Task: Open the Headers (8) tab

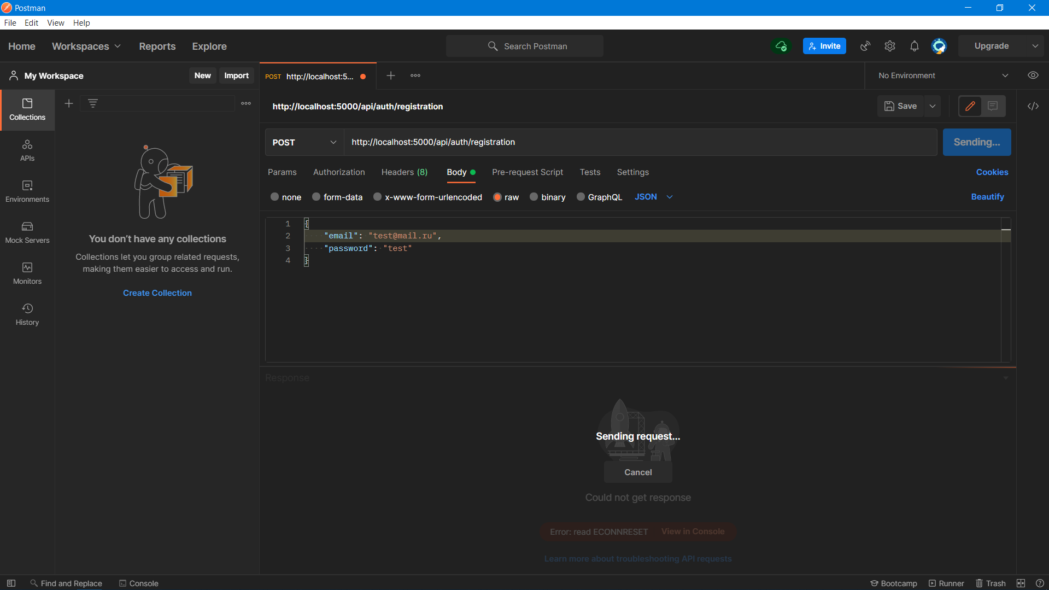Action: (x=405, y=172)
